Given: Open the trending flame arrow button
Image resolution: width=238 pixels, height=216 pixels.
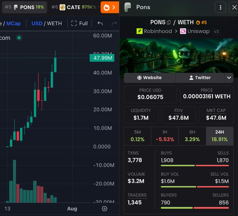Looking at the screenshot, I should point(110,7).
